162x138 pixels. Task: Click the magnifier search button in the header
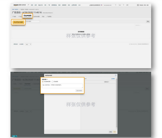tap(138, 5)
